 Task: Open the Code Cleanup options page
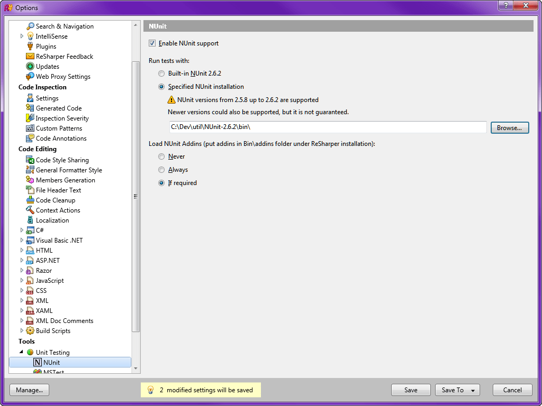[55, 200]
